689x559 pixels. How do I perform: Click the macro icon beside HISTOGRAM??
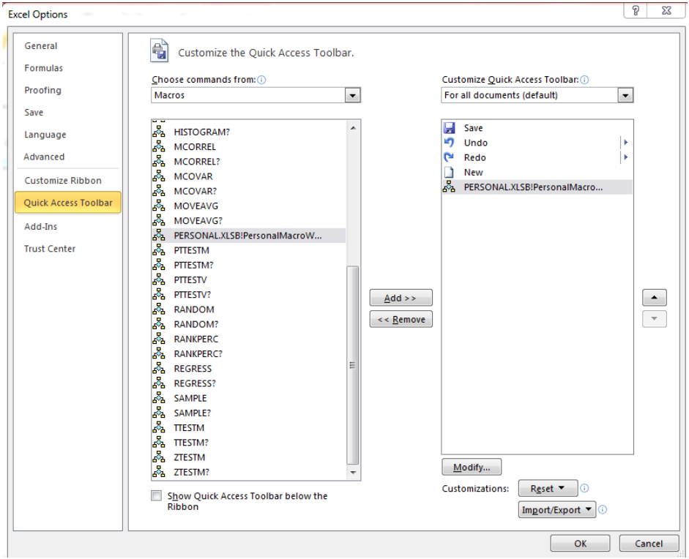point(159,132)
